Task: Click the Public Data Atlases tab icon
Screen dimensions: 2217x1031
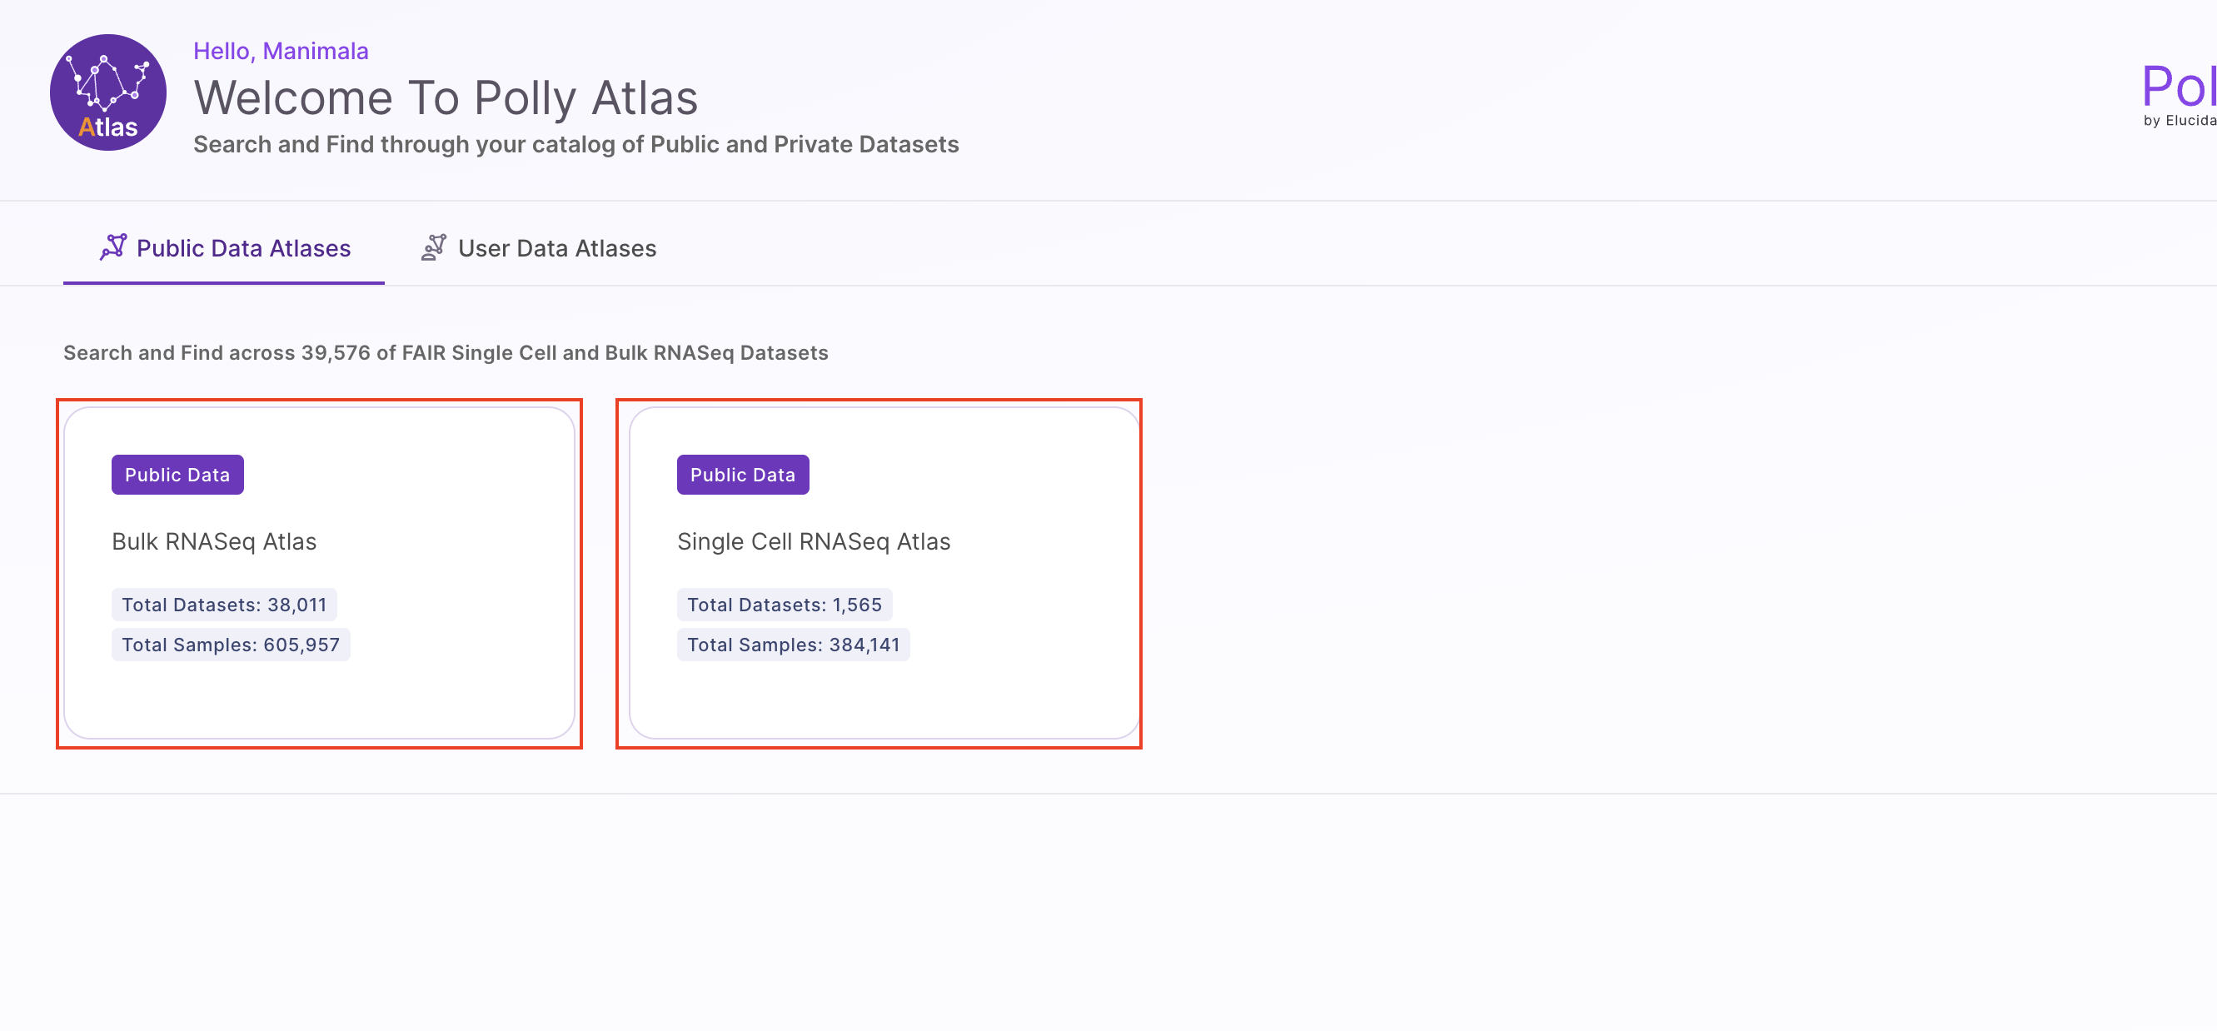Action: (112, 247)
